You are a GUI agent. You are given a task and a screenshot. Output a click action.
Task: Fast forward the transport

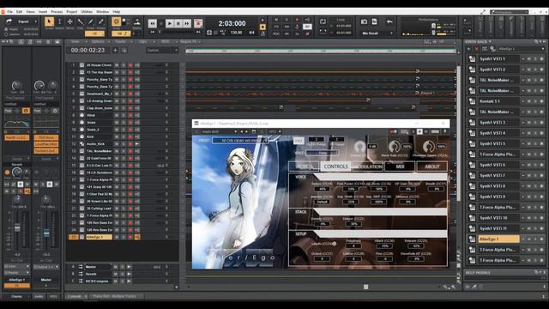187,23
